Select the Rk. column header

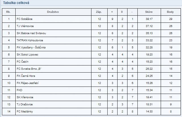tap(8, 12)
